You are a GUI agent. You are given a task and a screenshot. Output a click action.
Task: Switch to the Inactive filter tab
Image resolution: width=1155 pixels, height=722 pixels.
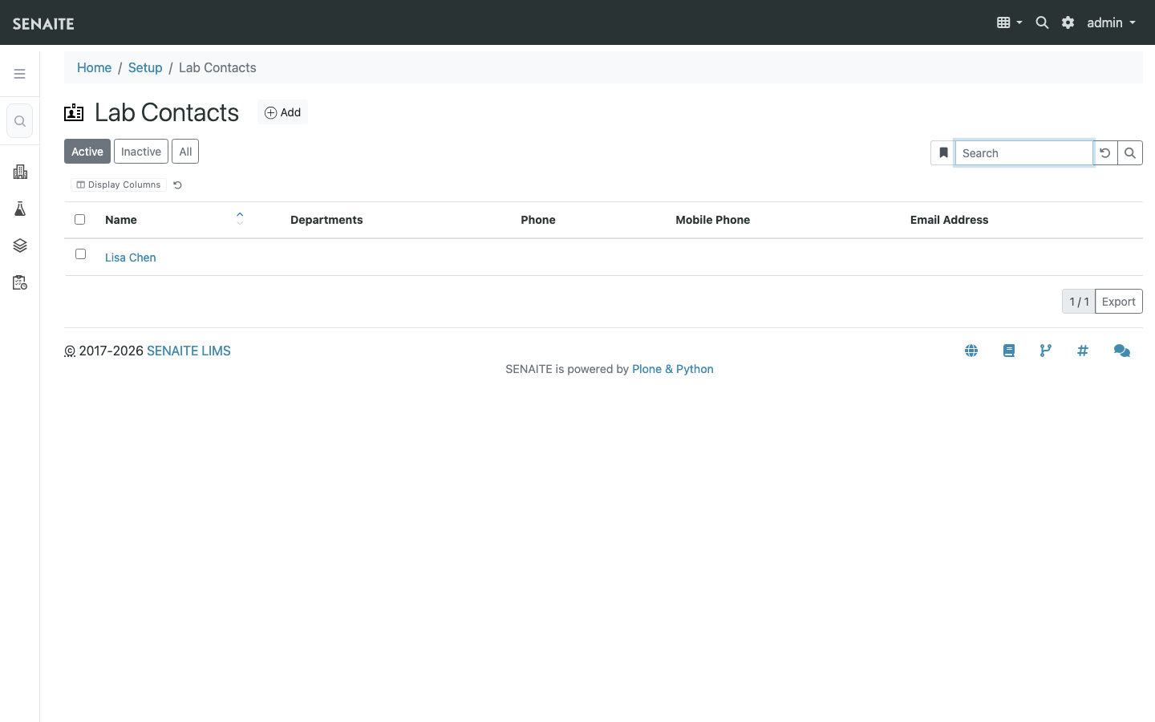141,152
